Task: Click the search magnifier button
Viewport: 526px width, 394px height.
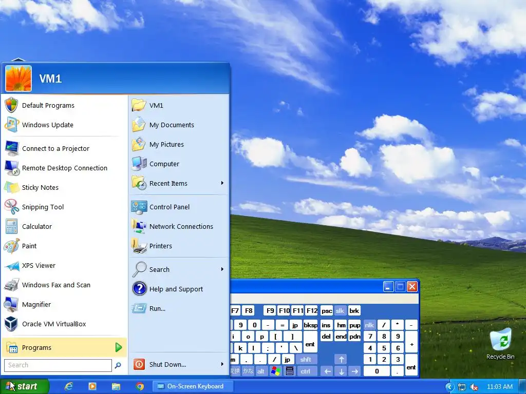Action: (118, 365)
